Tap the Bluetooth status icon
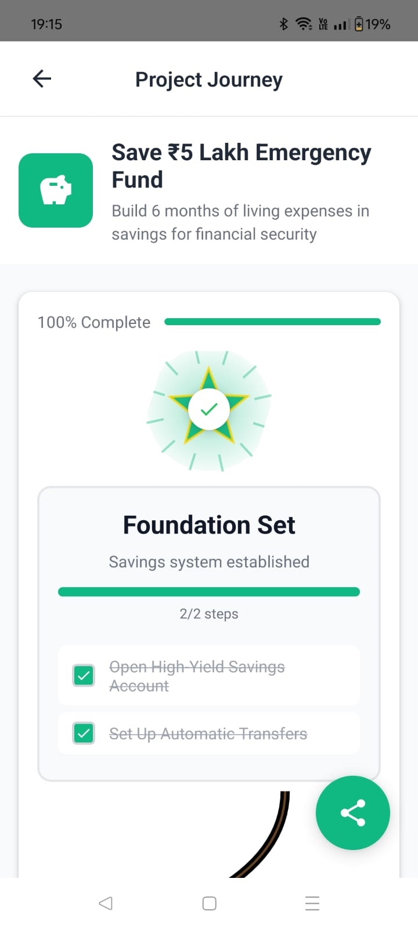The image size is (418, 929). [x=284, y=24]
